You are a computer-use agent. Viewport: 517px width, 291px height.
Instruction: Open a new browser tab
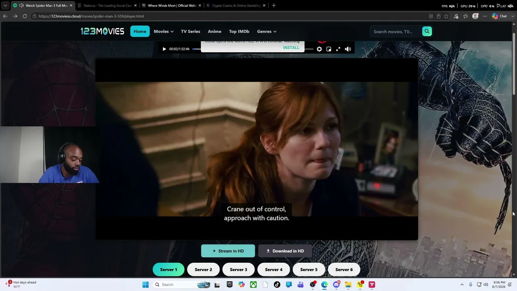[x=274, y=6]
